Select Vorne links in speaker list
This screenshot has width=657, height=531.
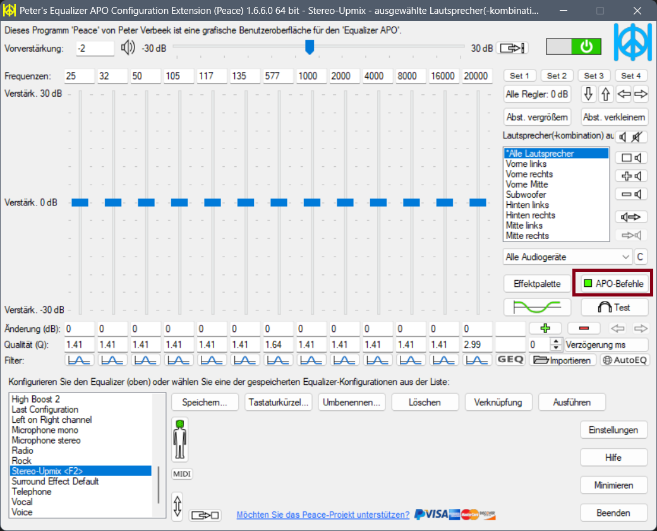pyautogui.click(x=555, y=164)
